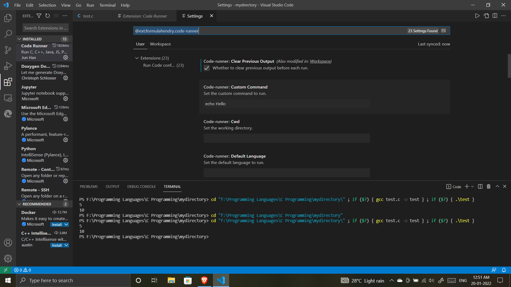Viewport: 511px width, 287px height.
Task: Switch to the Problems panel tab
Action: coord(89,187)
